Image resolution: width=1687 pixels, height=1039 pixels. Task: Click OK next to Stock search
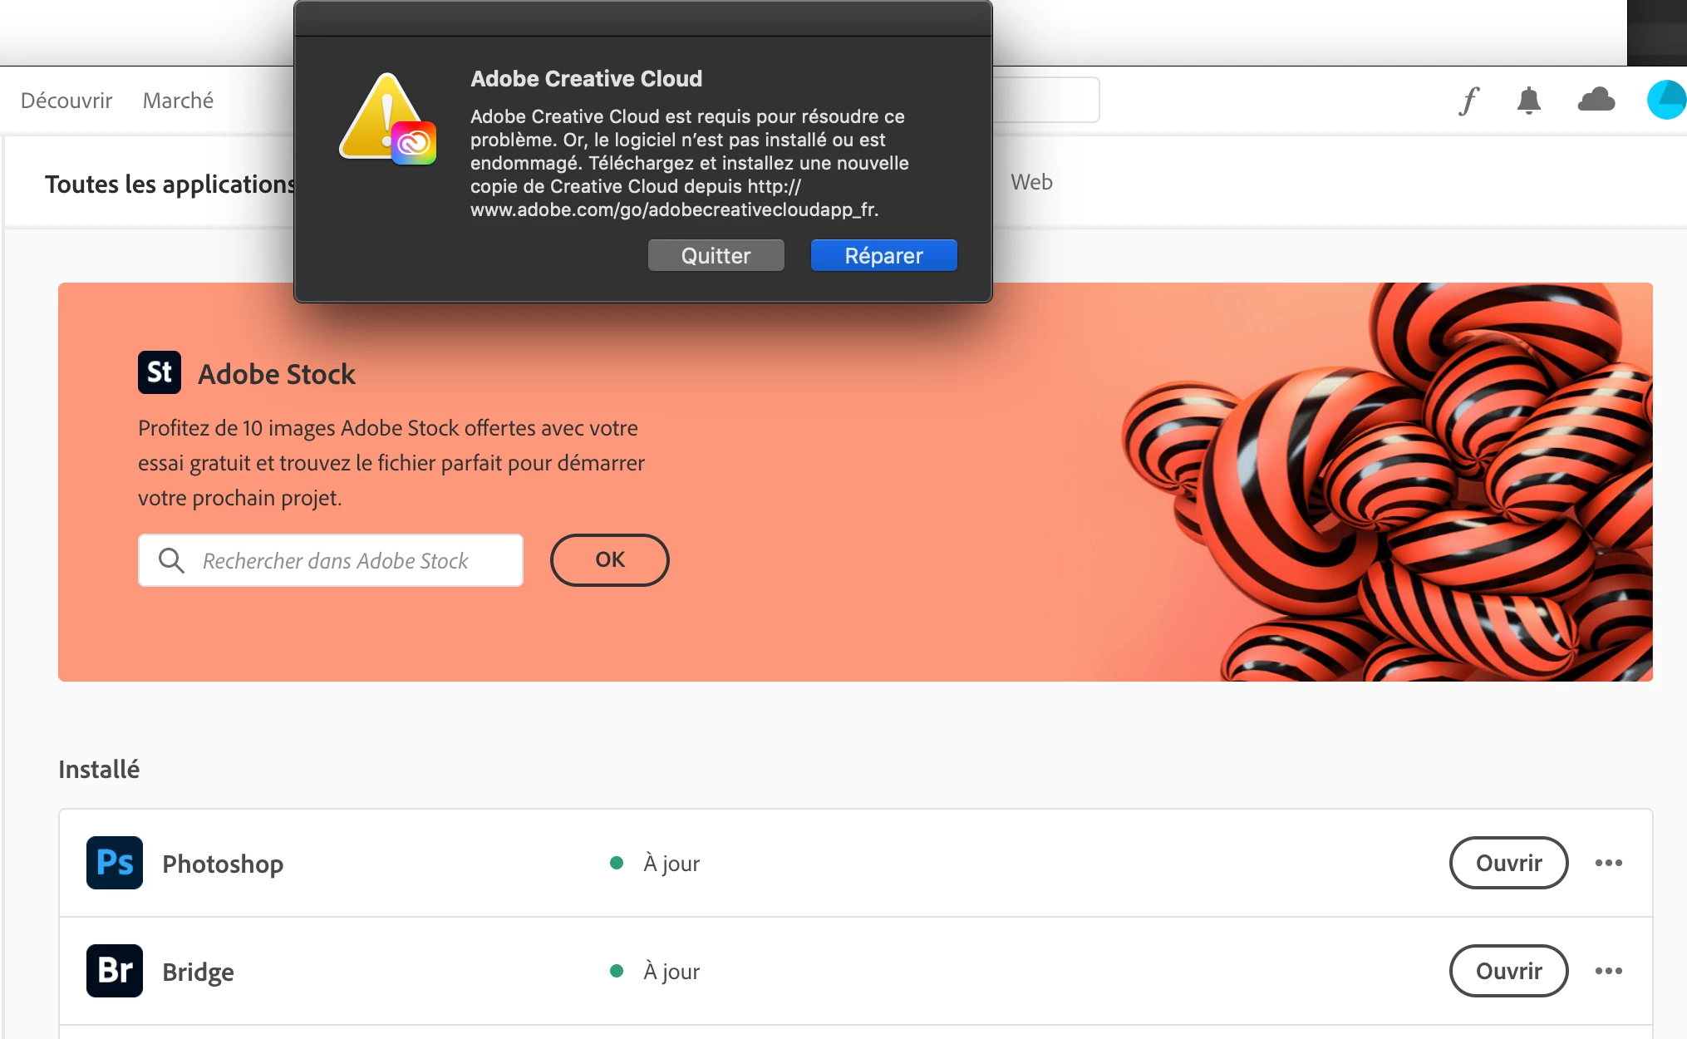point(609,560)
